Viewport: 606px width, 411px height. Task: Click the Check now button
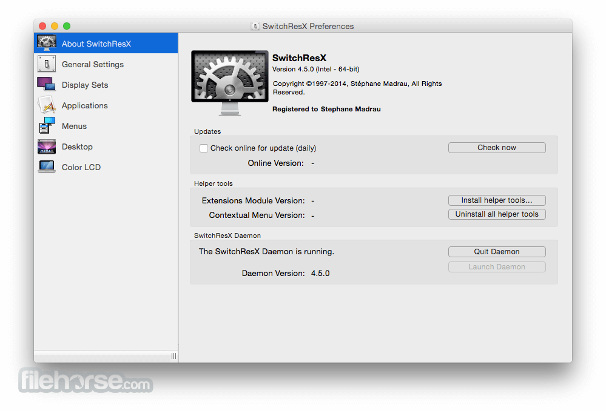click(497, 148)
